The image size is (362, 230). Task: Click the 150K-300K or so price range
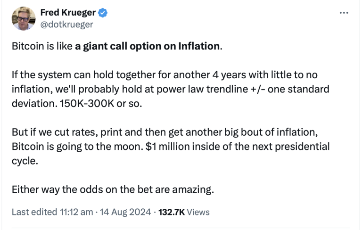(101, 104)
